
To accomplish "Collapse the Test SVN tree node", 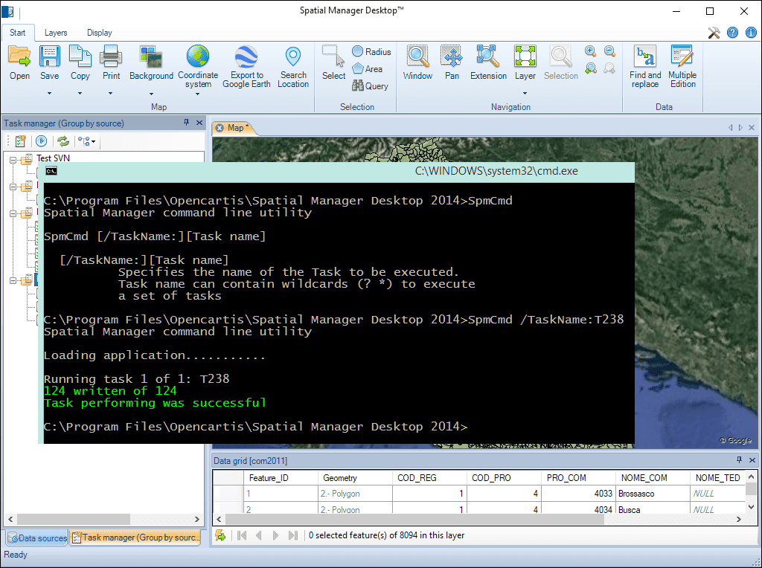I will tap(13, 160).
